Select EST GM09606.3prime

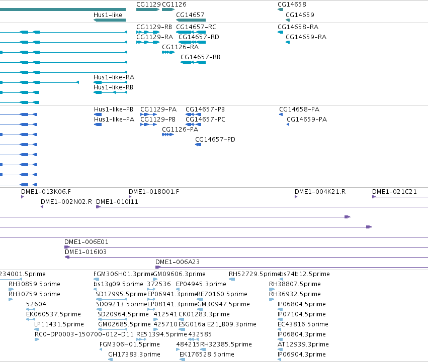click(180, 274)
